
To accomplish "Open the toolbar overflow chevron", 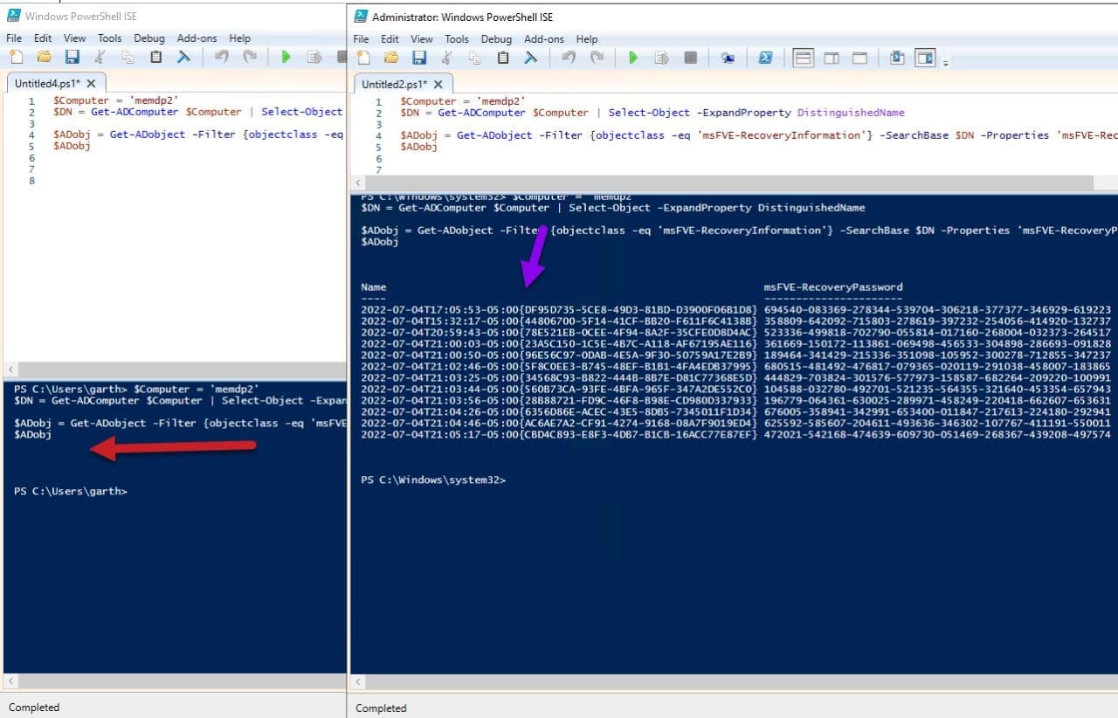I will click(x=946, y=61).
